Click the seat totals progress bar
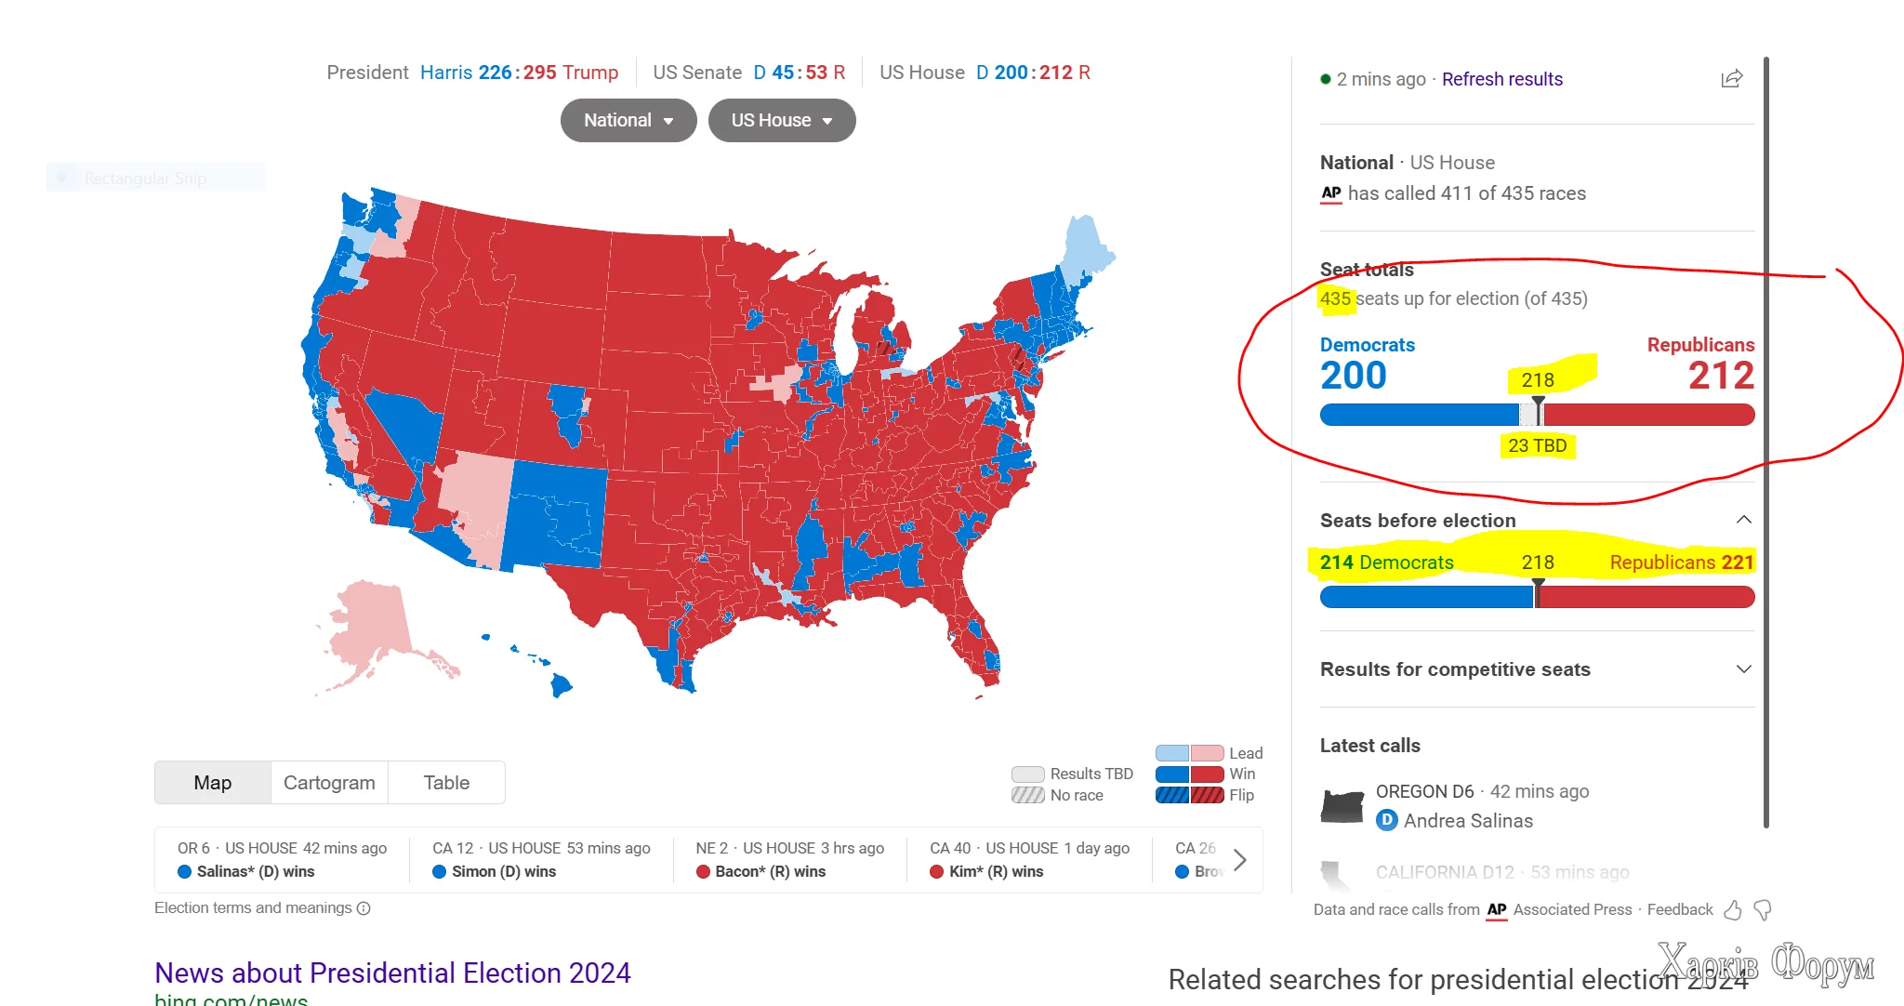This screenshot has height=1006, width=1904. pos(1537,415)
